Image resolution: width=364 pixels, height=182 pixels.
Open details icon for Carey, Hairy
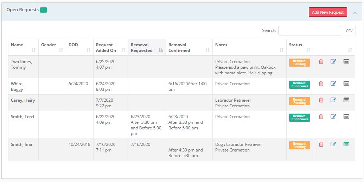pyautogui.click(x=346, y=100)
